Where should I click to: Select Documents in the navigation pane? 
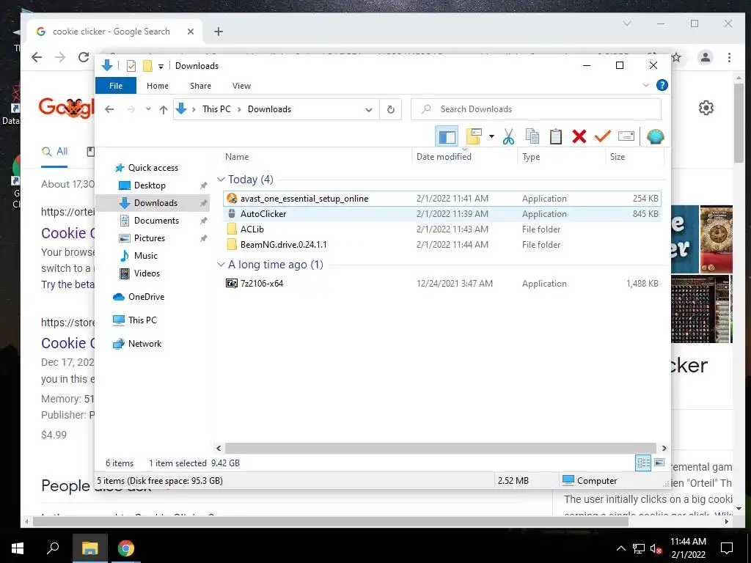(156, 220)
